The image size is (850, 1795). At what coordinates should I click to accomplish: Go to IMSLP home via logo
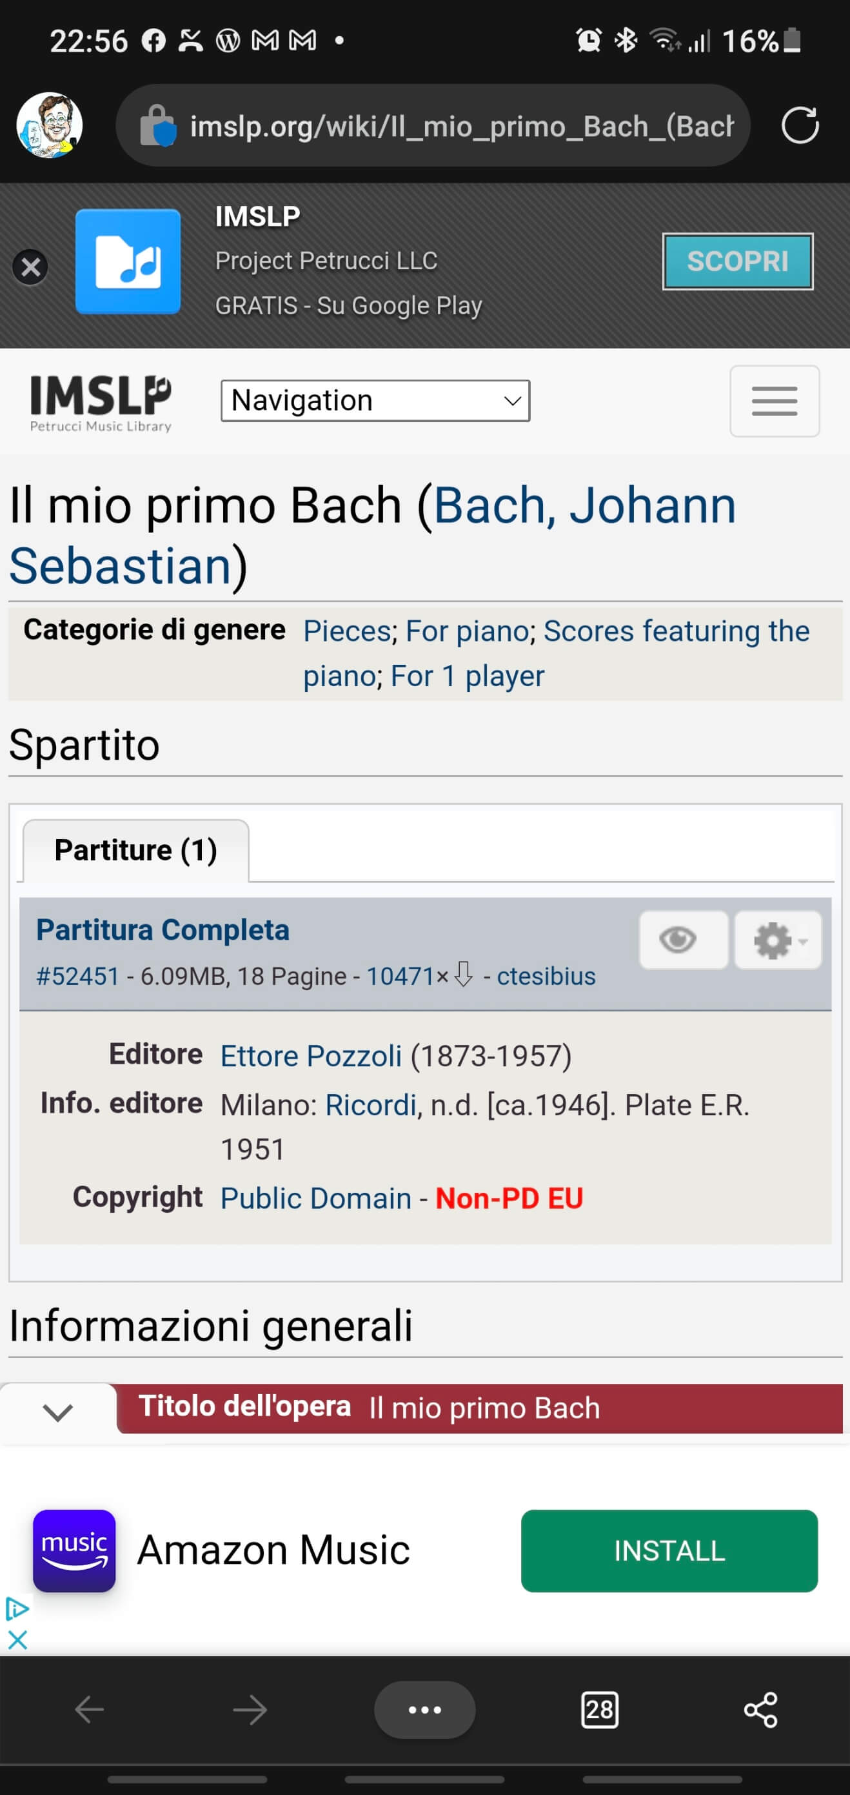(x=101, y=403)
